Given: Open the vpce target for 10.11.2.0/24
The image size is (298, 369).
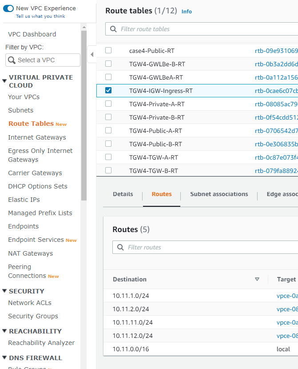Looking at the screenshot, I should tap(287, 309).
